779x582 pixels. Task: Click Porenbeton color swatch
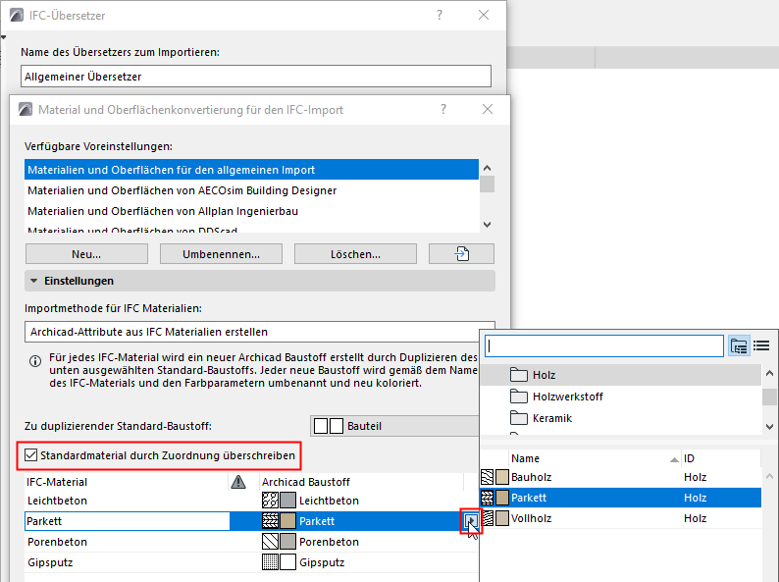[287, 542]
